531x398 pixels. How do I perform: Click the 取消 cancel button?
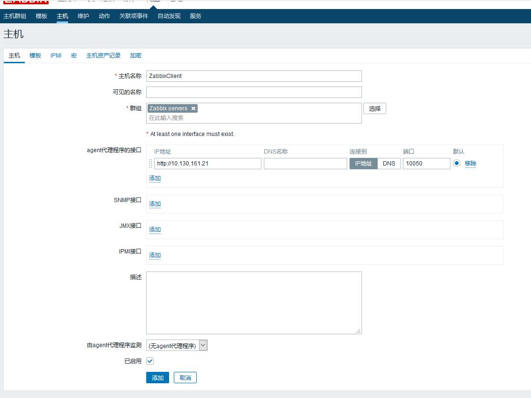point(185,378)
